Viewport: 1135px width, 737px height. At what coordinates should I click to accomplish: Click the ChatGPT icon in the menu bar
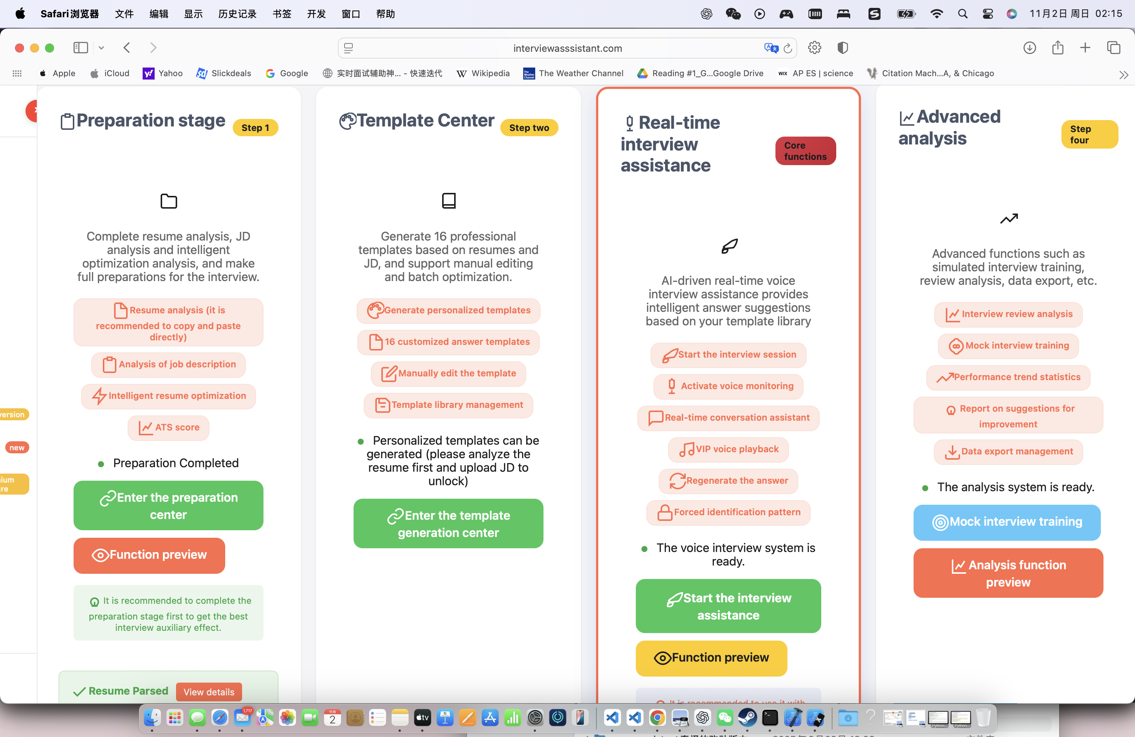[x=706, y=14]
